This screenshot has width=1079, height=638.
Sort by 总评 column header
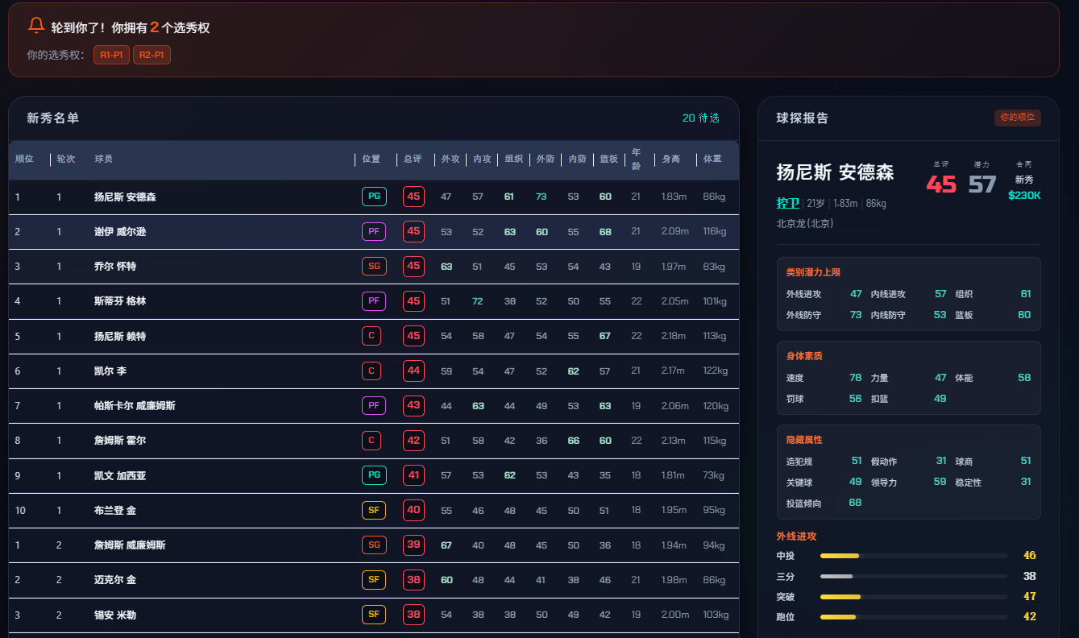coord(413,159)
